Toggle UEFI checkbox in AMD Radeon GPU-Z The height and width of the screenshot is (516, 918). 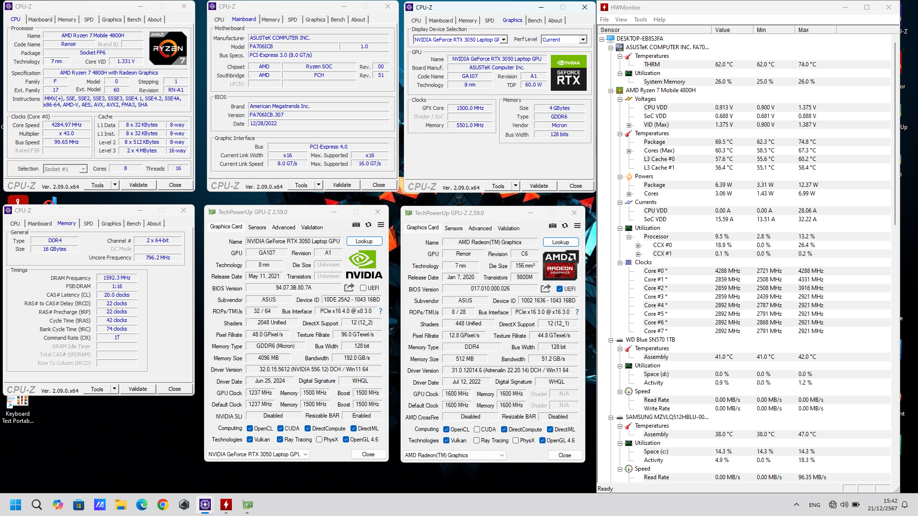pos(559,289)
